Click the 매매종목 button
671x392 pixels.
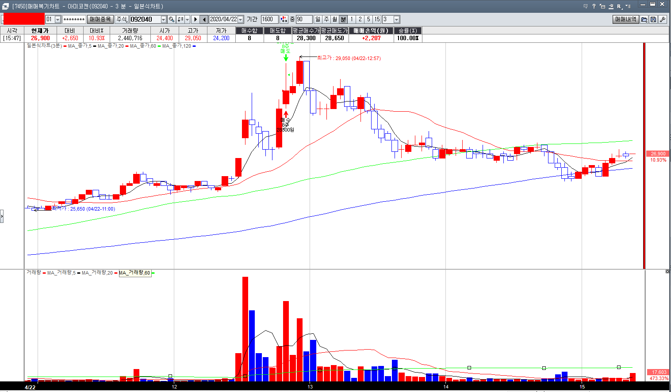(x=100, y=19)
